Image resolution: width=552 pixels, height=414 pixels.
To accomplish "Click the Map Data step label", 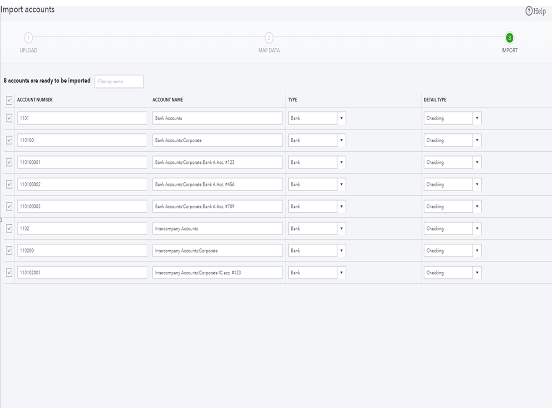I will click(x=269, y=51).
